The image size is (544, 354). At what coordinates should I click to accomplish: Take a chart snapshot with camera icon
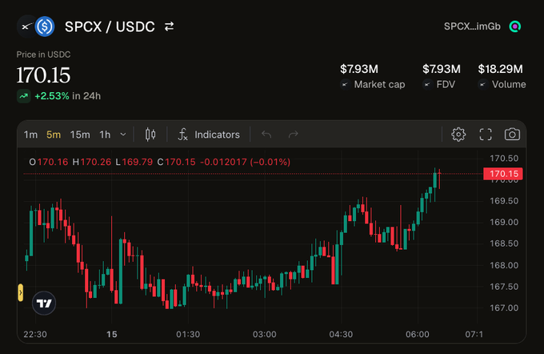[x=512, y=135]
